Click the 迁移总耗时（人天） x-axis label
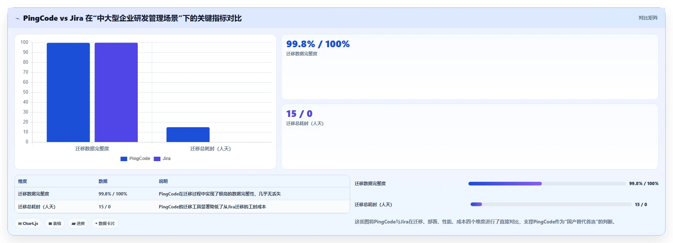 click(211, 149)
